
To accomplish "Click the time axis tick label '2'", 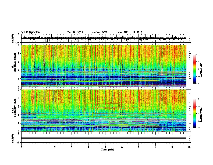I will point(55,147).
